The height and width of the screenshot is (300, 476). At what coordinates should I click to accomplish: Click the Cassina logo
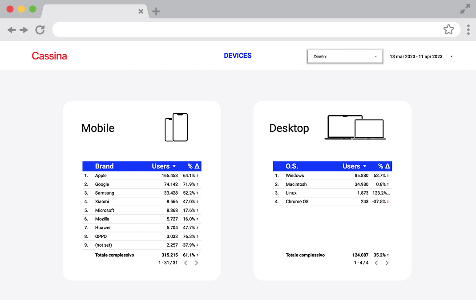click(49, 56)
